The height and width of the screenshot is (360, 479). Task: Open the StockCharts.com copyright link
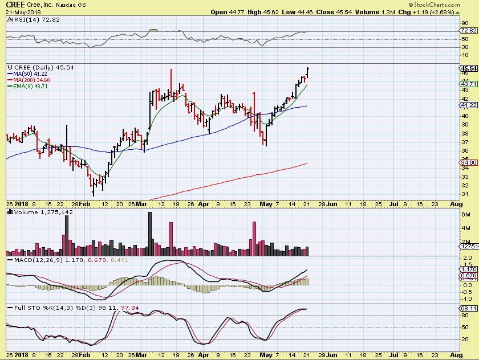tap(434, 5)
